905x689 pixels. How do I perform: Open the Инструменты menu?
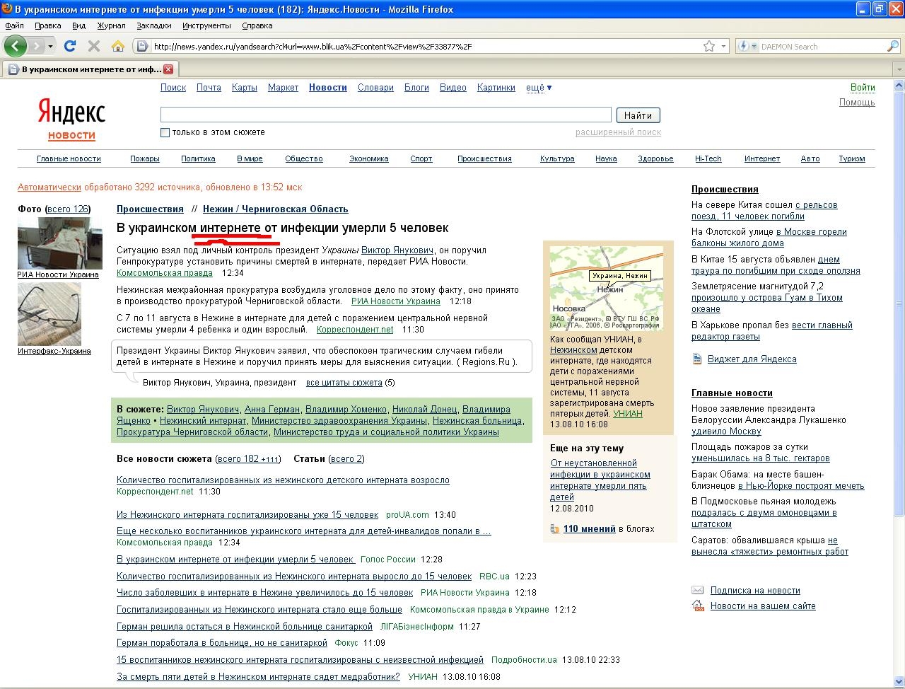206,25
